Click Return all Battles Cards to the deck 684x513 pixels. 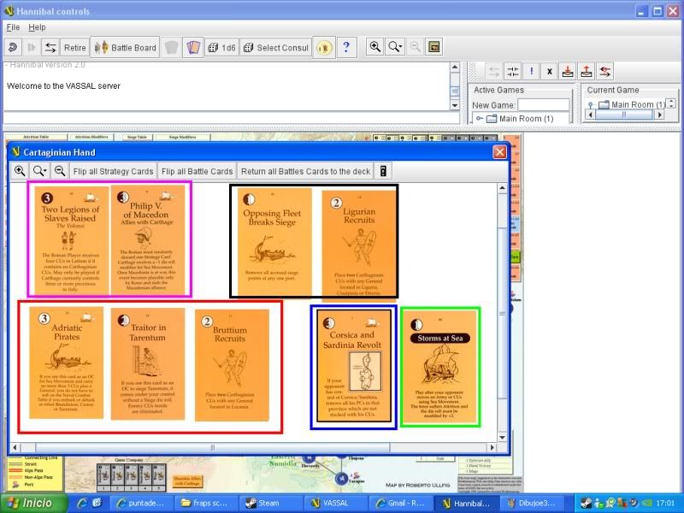(305, 172)
